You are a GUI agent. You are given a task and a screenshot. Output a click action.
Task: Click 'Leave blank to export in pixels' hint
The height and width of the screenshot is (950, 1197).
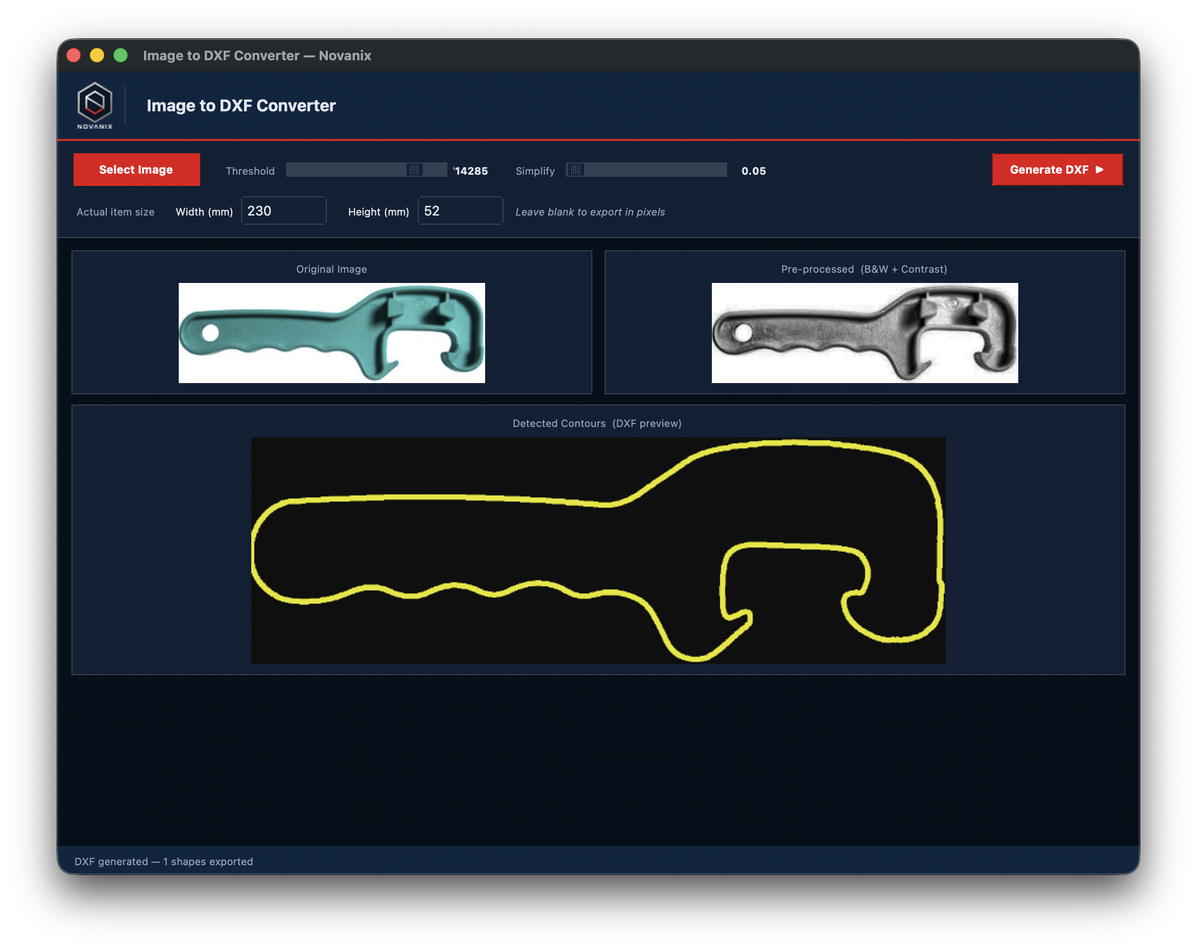[x=590, y=211]
